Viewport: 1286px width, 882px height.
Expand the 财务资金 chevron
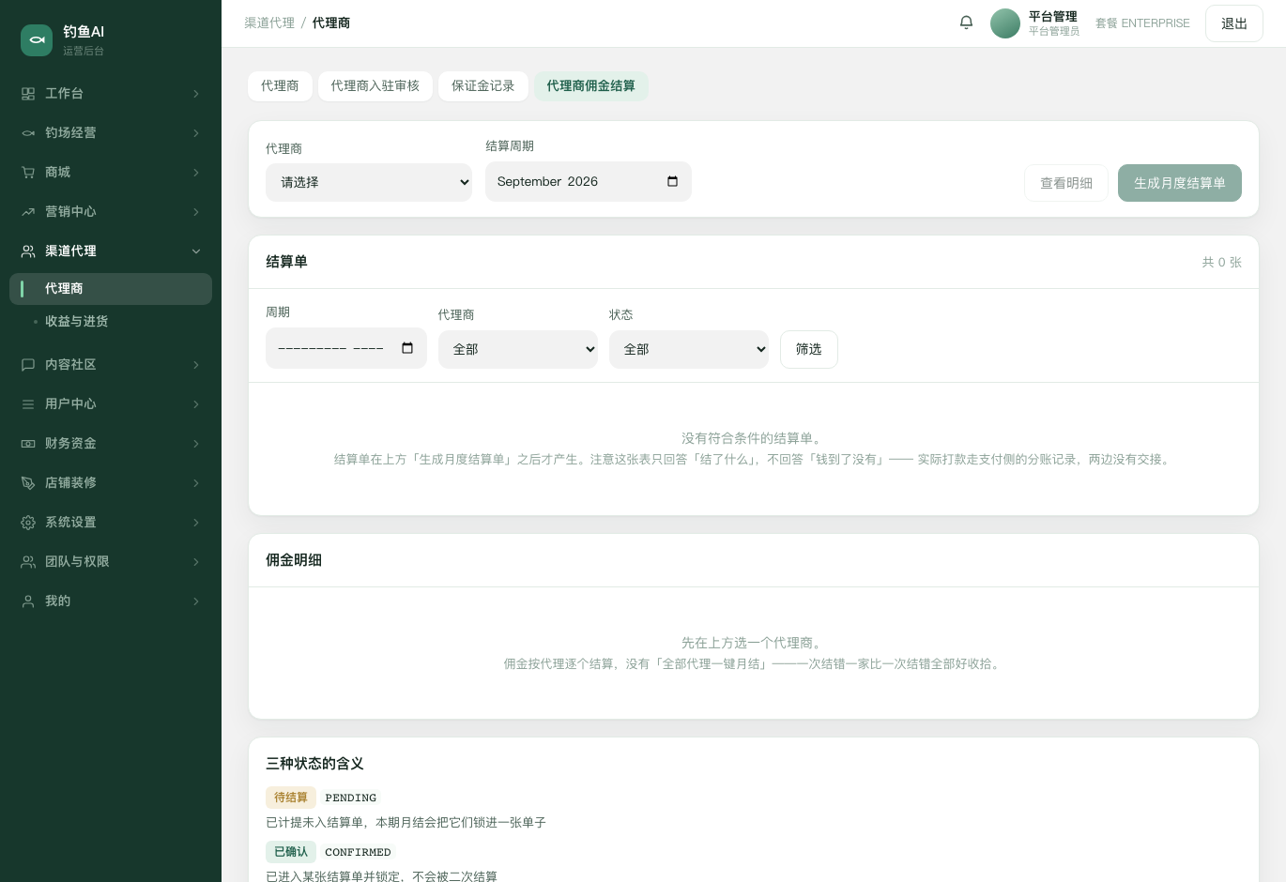tap(196, 444)
